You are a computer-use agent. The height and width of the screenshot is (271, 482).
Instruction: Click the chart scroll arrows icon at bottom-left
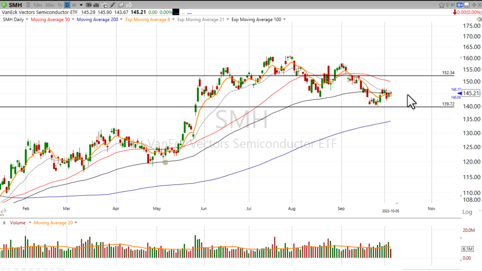(x=4, y=211)
